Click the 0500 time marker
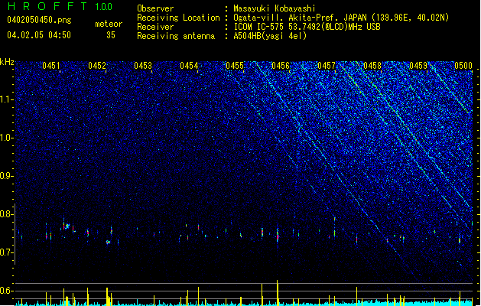 [x=463, y=66]
